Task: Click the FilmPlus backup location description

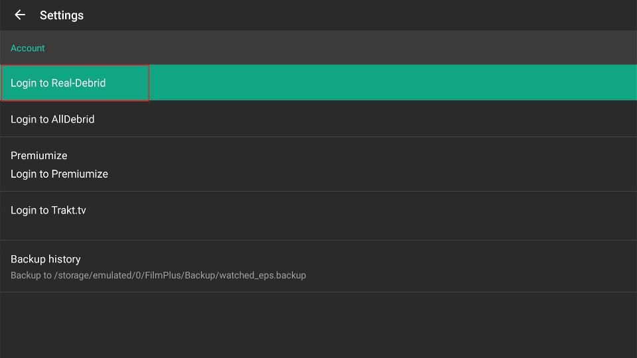Action: [158, 275]
